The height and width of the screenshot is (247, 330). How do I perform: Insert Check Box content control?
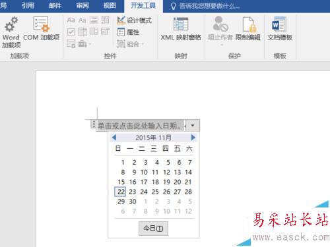click(x=71, y=32)
